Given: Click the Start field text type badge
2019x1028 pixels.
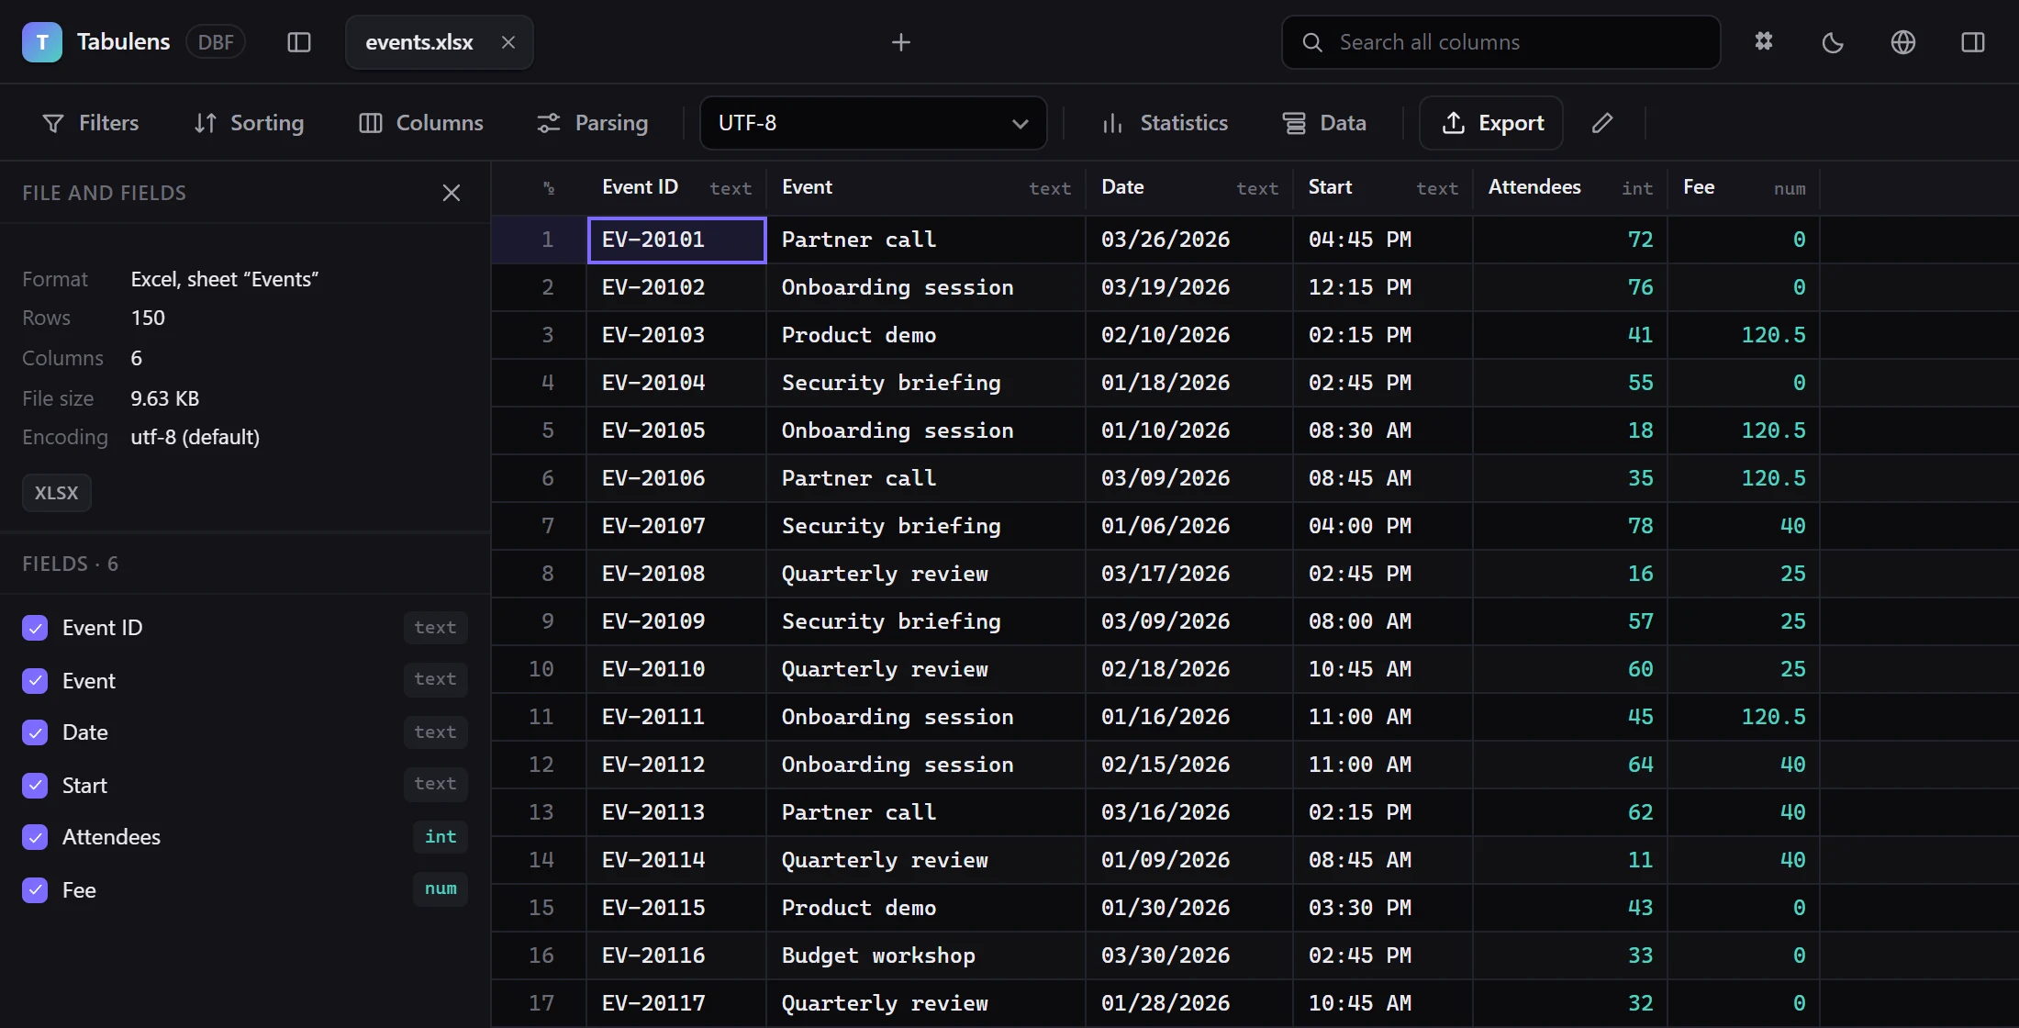Looking at the screenshot, I should [435, 784].
